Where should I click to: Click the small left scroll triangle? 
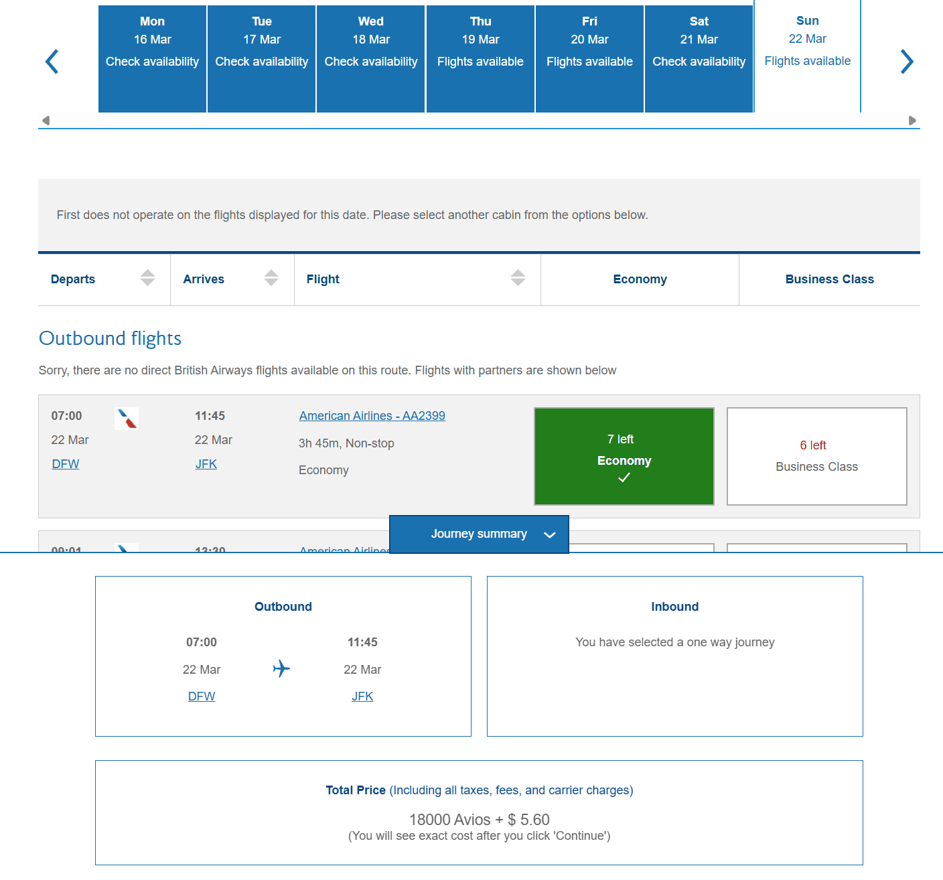click(x=46, y=121)
